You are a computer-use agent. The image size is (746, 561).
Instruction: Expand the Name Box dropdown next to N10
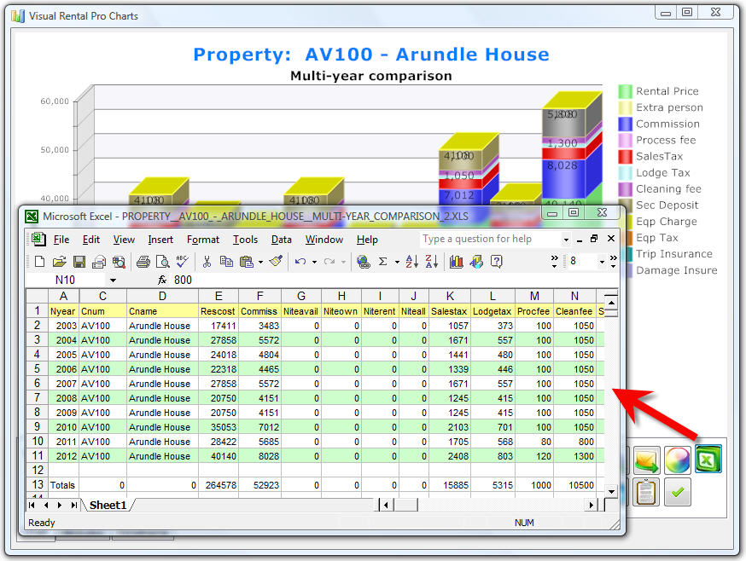[113, 280]
